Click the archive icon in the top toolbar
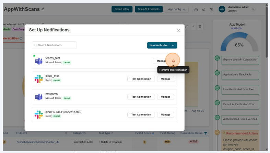The image size is (270, 153). 196,10
